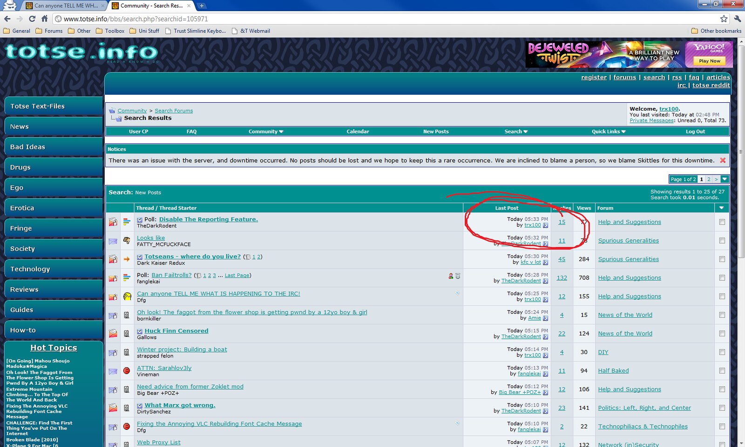Go to first unread post in What Marx got wrong

click(x=140, y=406)
